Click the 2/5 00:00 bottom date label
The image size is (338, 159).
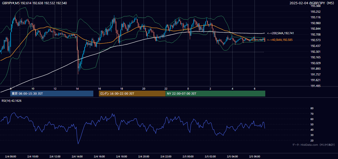click(x=188, y=156)
